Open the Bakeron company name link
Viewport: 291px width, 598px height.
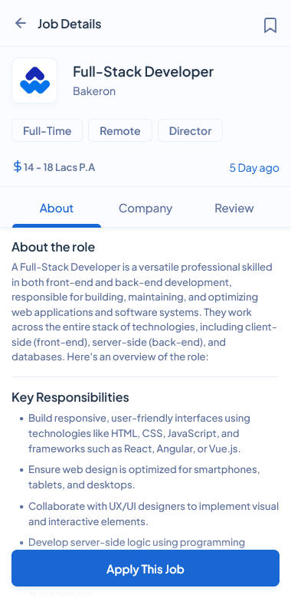tap(94, 91)
